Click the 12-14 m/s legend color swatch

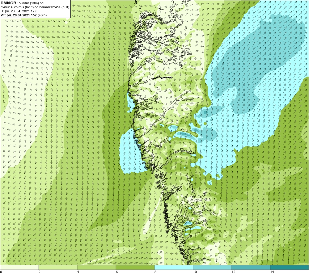pyautogui.click(x=251, y=268)
